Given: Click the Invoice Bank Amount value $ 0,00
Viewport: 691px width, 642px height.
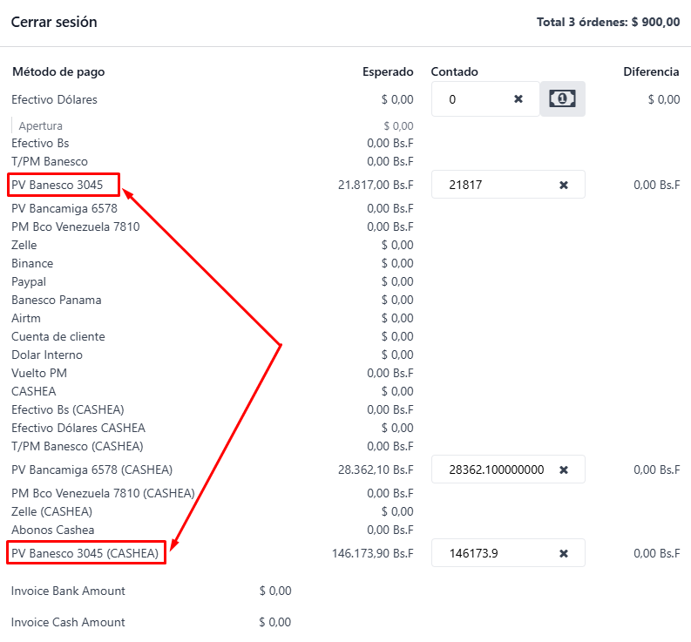Looking at the screenshot, I should click(x=275, y=591).
